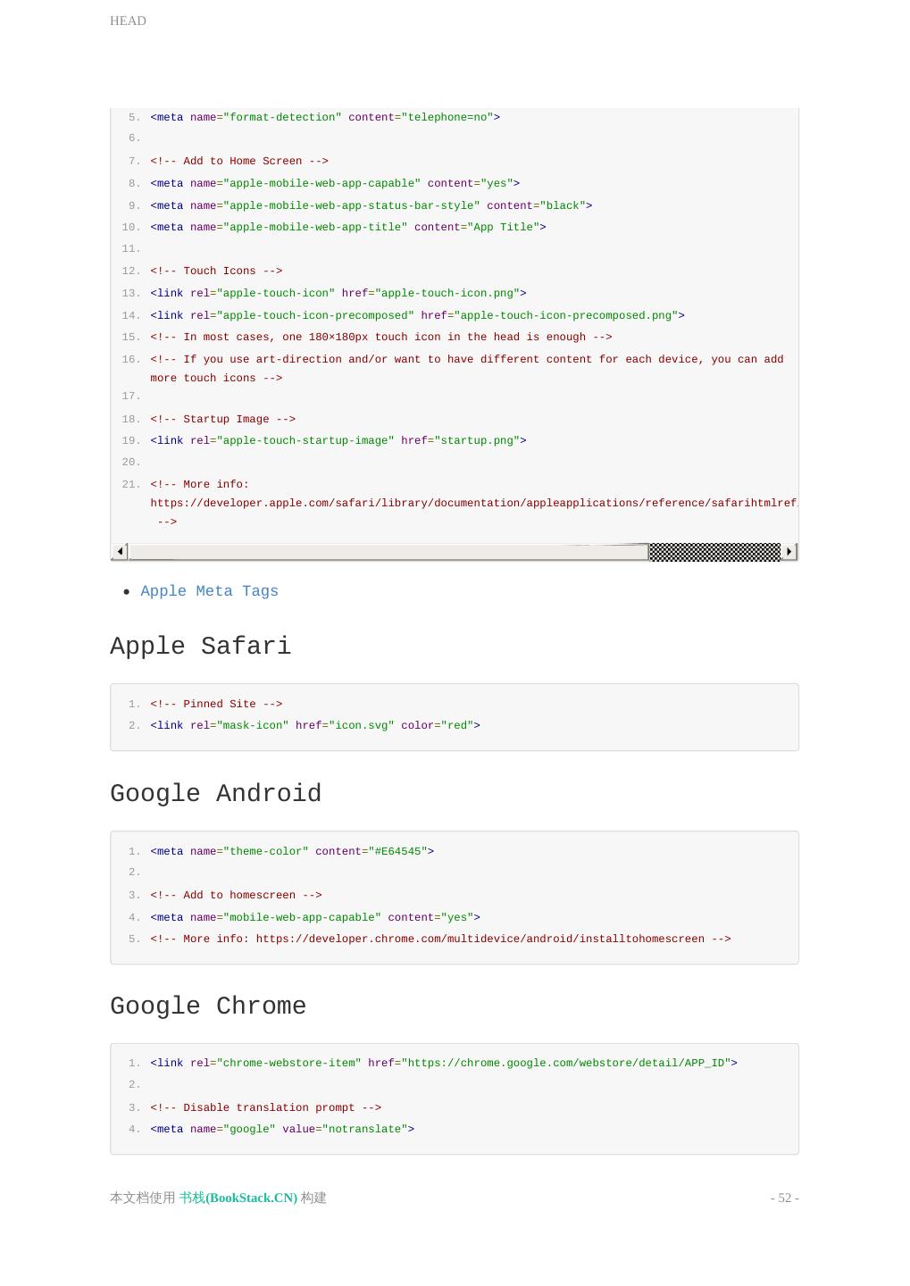The width and height of the screenshot is (910, 1286).
Task: Click the theme-color meta tag line
Action: 292,851
